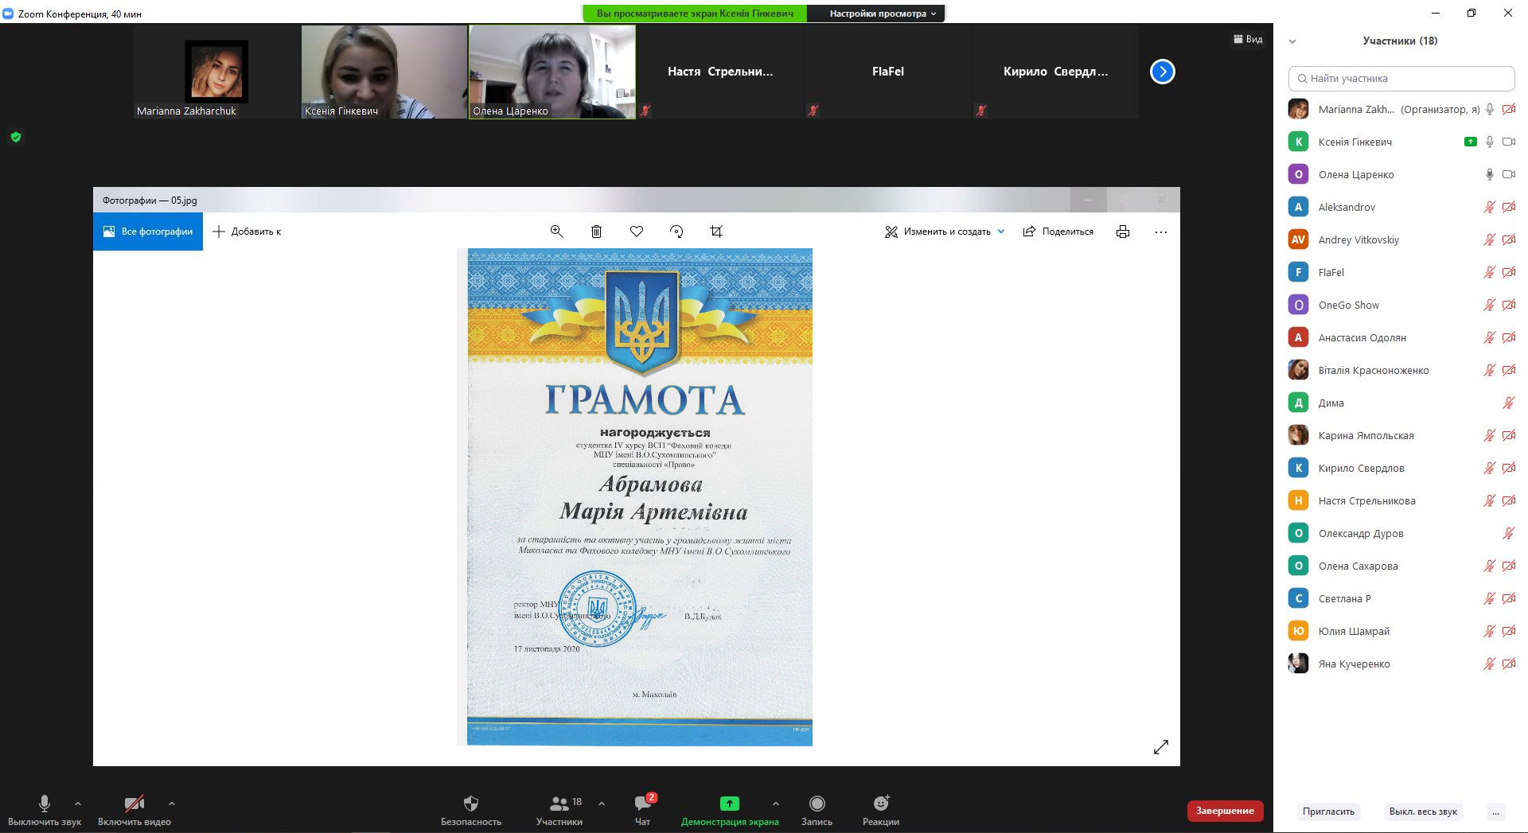The width and height of the screenshot is (1528, 833).
Task: Click the Пригласить button
Action: (x=1328, y=812)
